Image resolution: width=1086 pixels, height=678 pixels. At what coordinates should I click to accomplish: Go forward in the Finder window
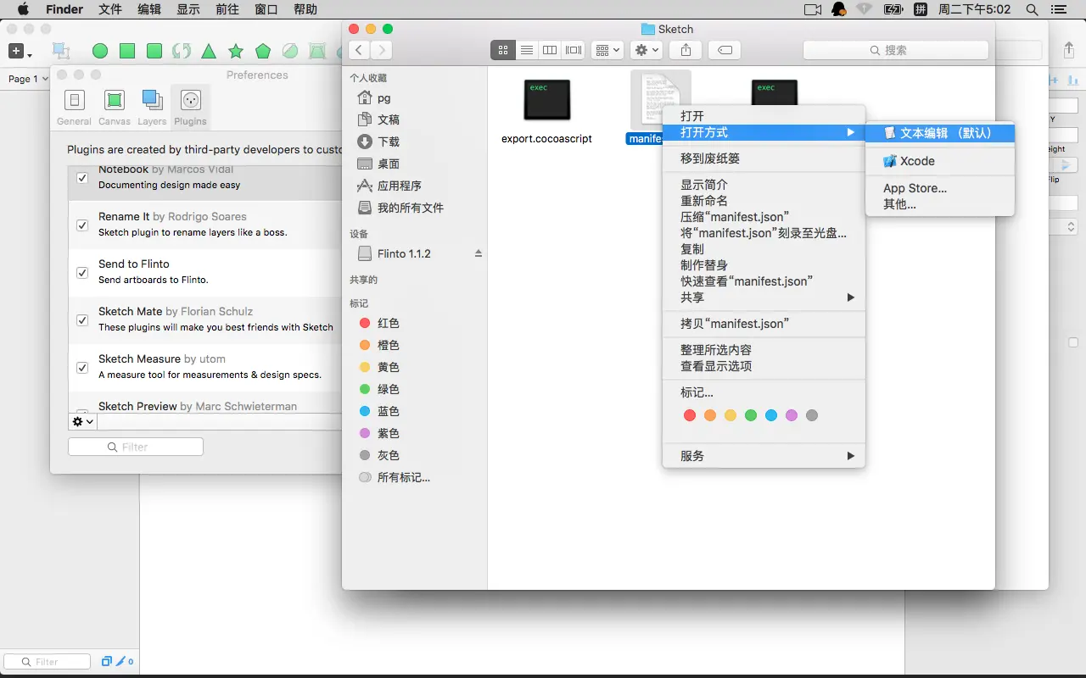tap(382, 50)
